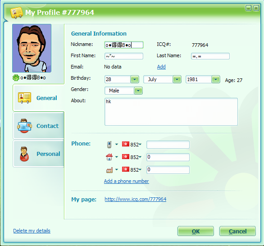Viewport: 264px width, 246px height.
Task: Click into the About text area
Action: click(x=171, y=112)
